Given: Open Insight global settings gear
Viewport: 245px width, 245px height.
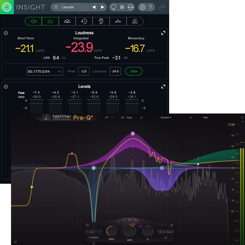Looking at the screenshot, I should point(143,7).
